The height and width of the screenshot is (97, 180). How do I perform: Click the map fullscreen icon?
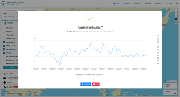pos(176,19)
